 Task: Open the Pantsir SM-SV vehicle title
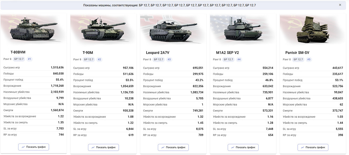tap(297, 53)
